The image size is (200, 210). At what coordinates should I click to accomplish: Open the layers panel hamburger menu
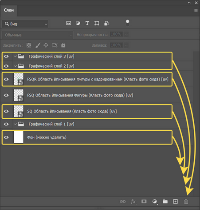(196, 10)
